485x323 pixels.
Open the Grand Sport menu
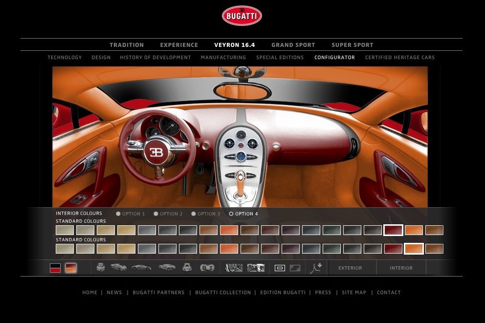(293, 45)
